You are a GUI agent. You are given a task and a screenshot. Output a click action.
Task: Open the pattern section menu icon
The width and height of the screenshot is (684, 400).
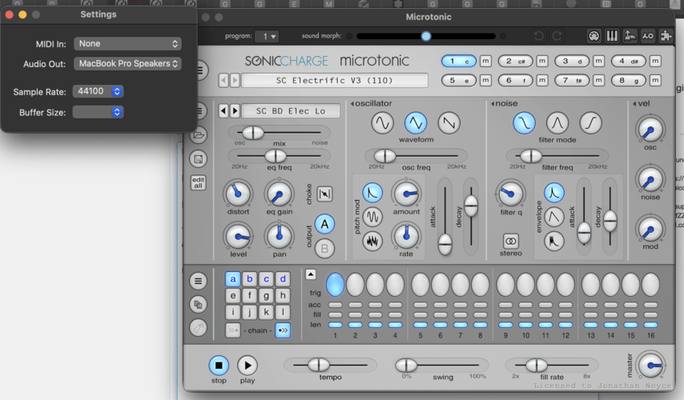point(198,281)
